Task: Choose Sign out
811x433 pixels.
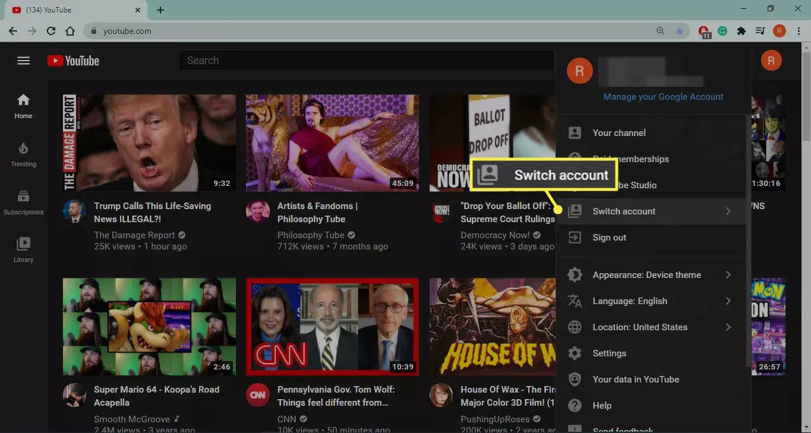Action: [x=651, y=238]
